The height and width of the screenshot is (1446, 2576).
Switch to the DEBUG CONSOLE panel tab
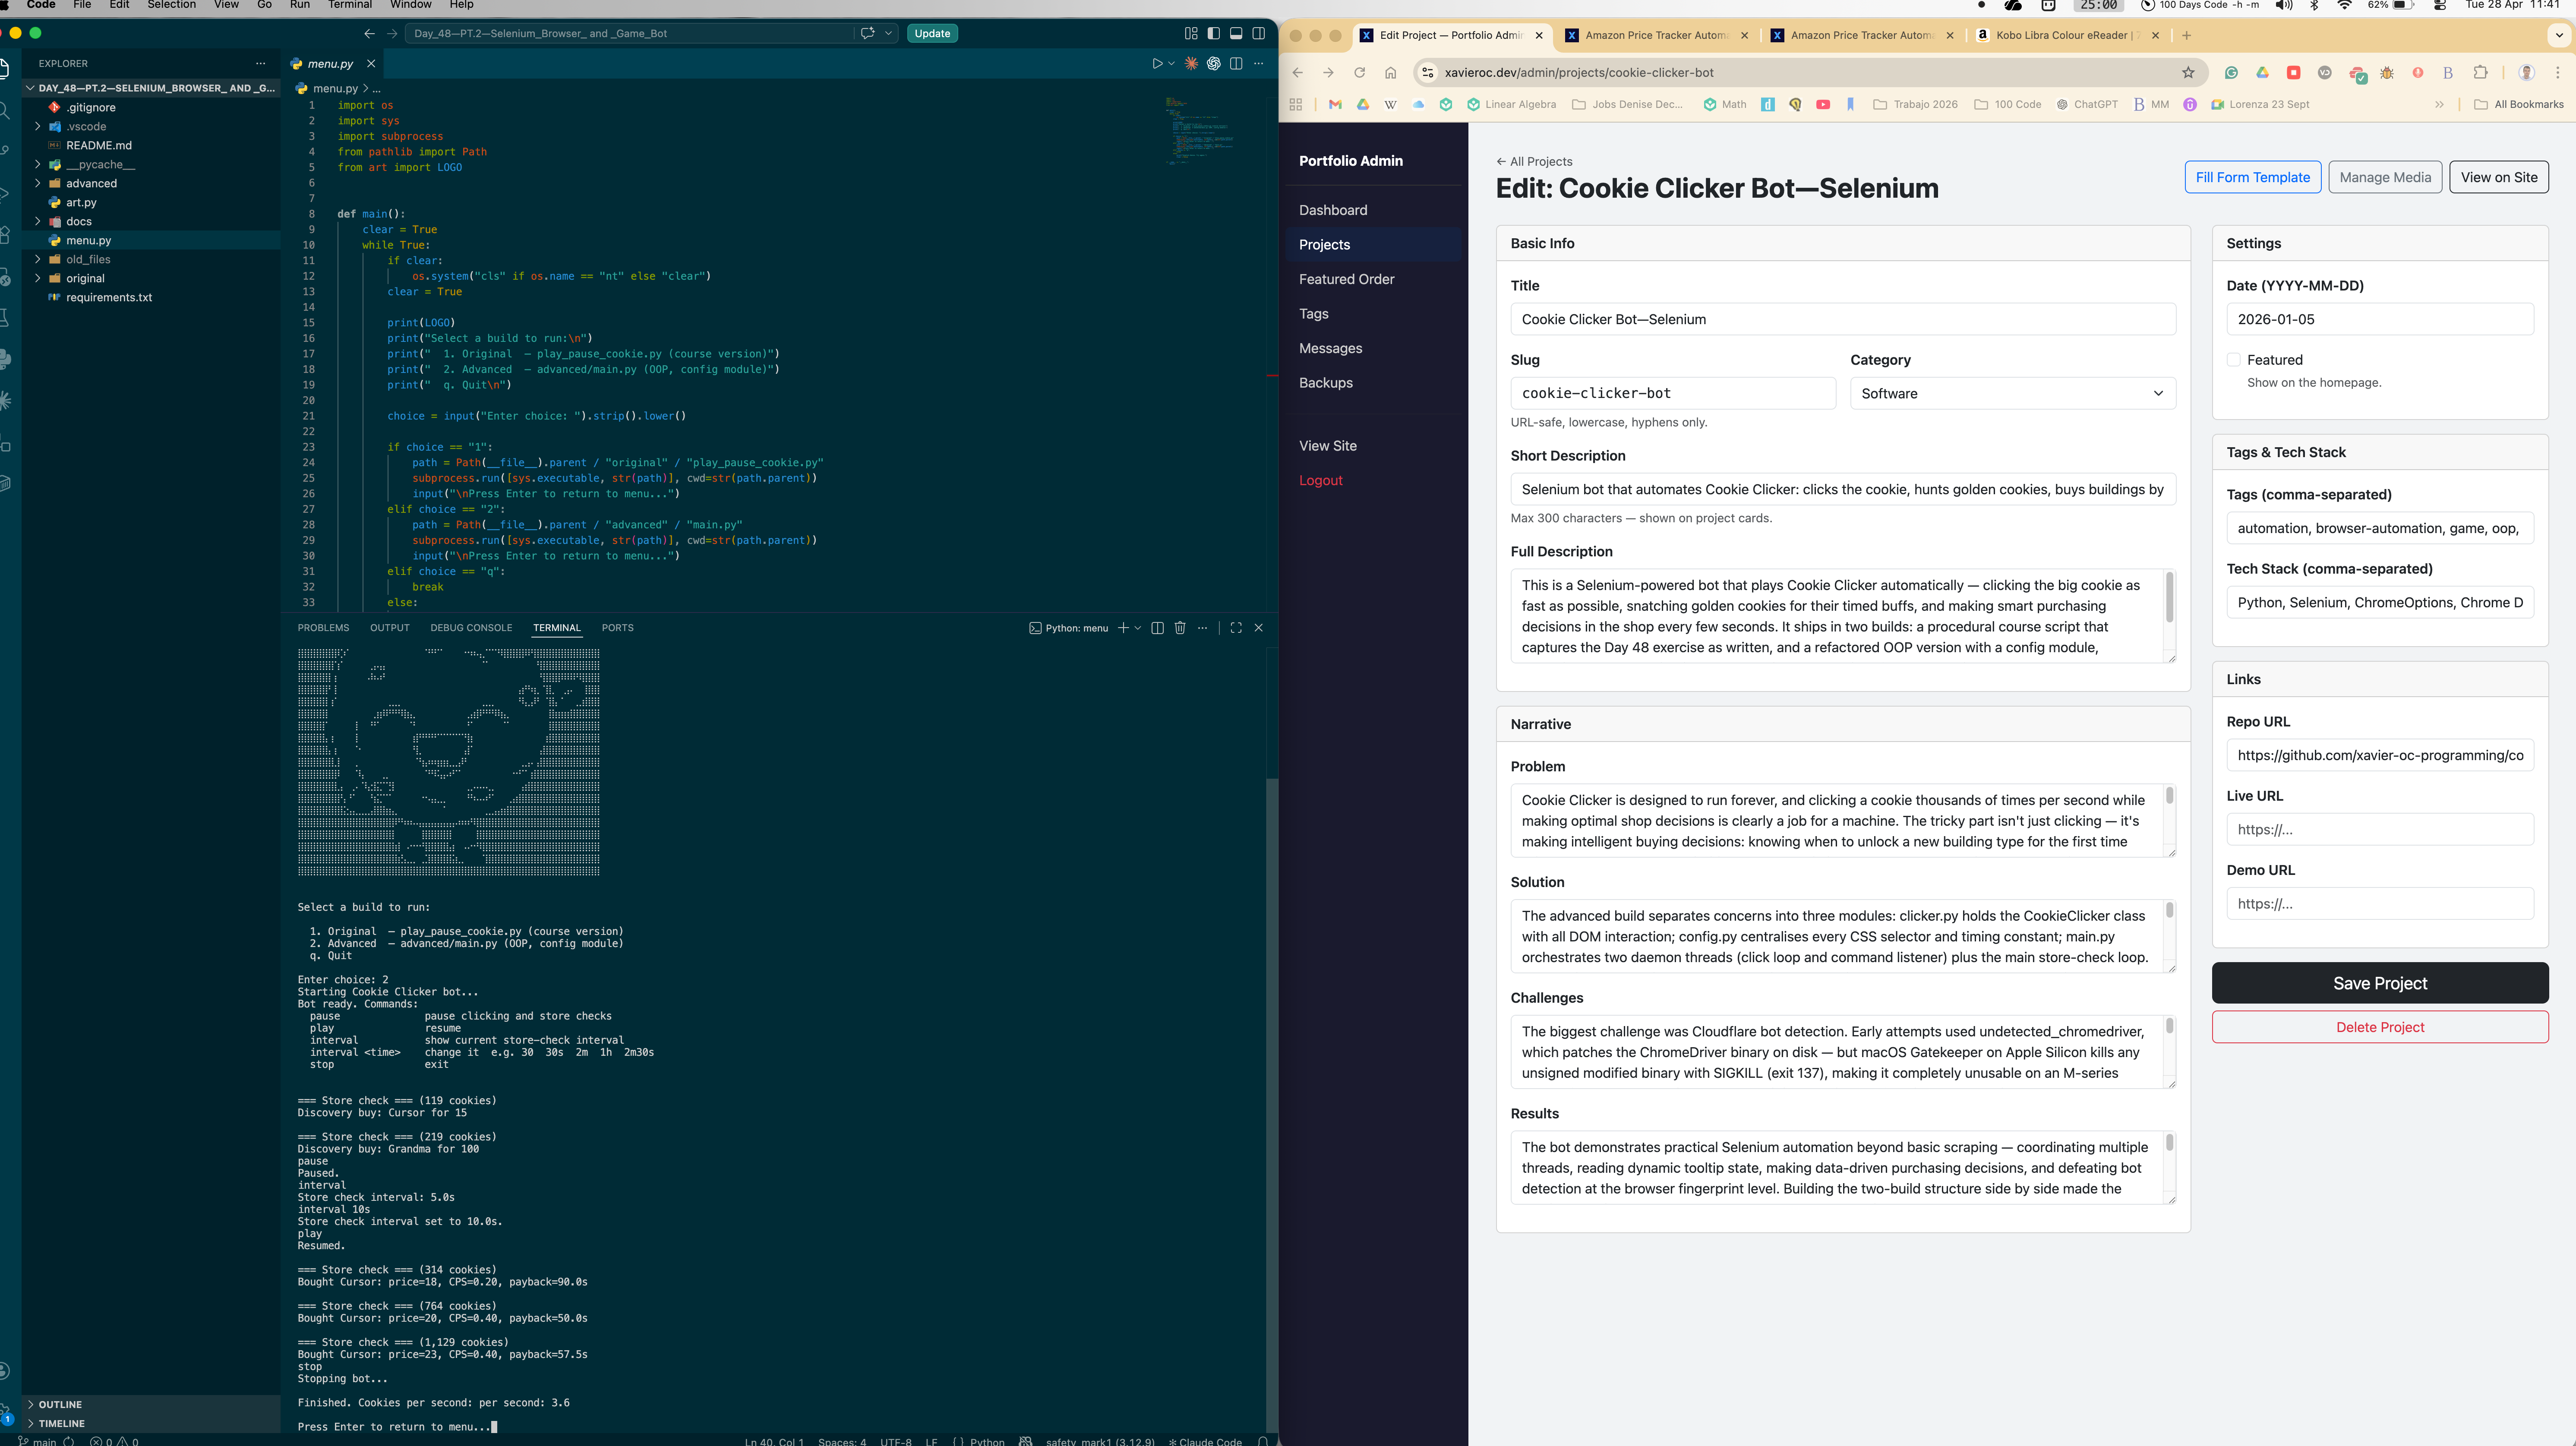[x=471, y=628]
